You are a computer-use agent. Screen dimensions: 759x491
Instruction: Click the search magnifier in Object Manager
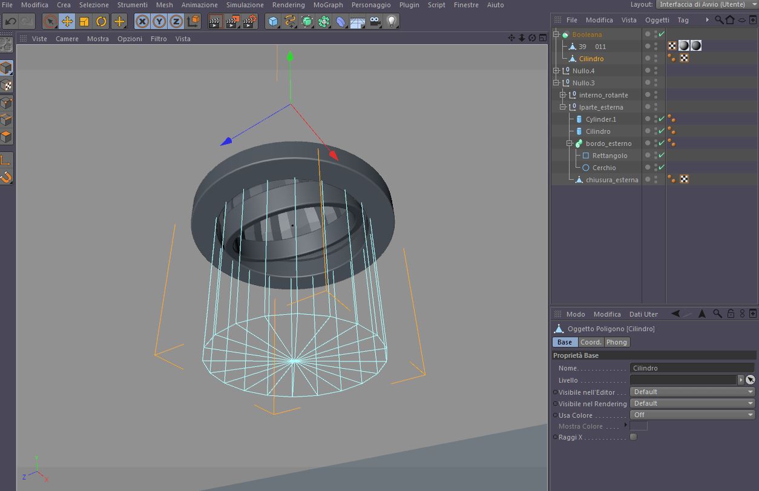[x=718, y=20]
